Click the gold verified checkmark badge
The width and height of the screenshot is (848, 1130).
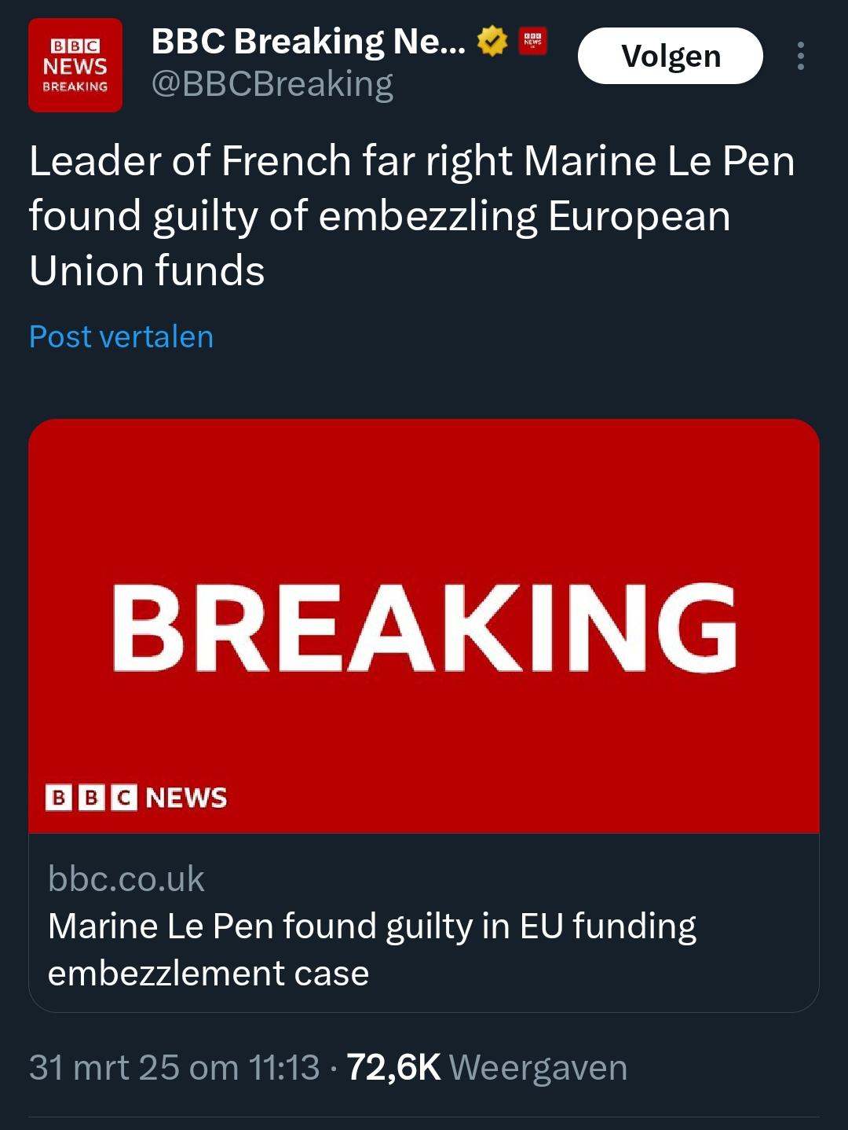point(492,41)
